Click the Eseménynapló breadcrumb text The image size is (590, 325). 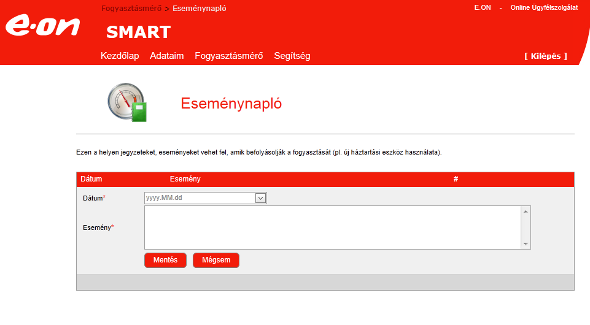200,8
